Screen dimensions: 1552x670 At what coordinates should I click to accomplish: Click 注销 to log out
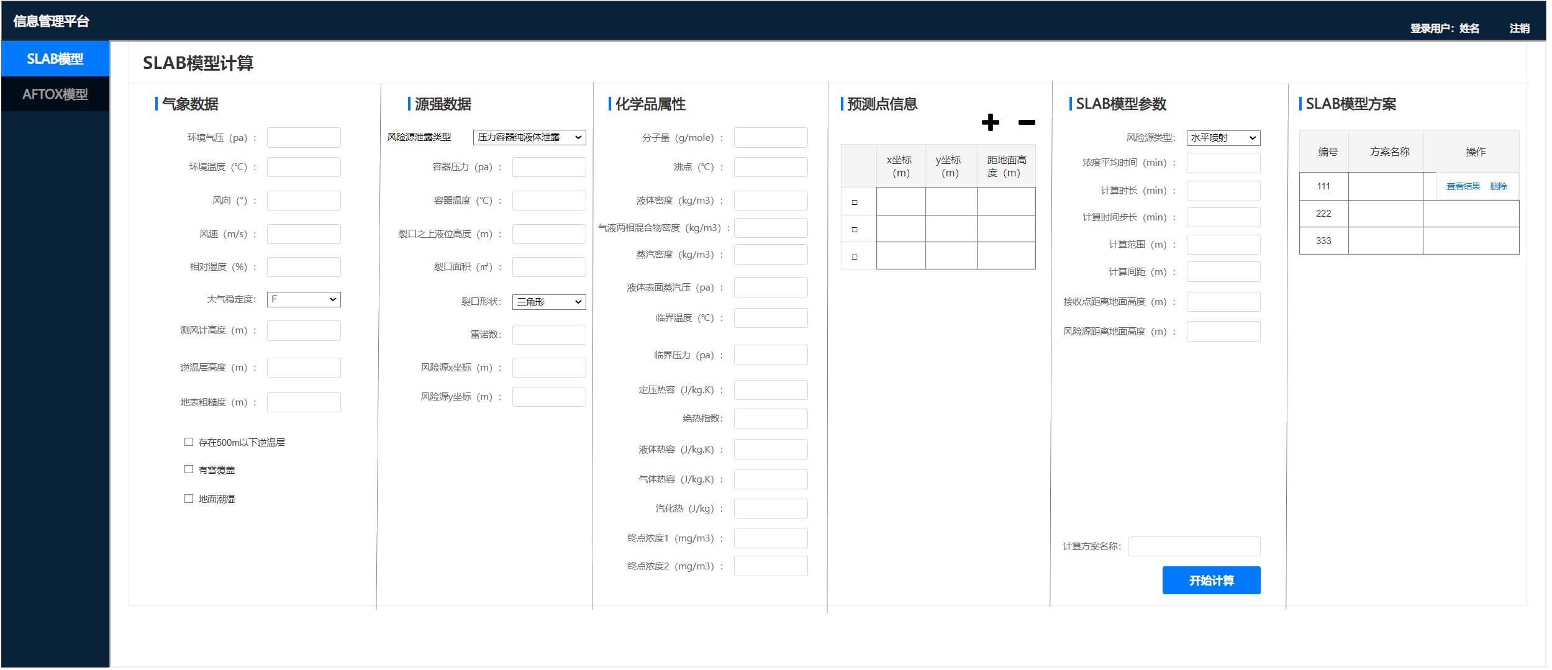click(x=1519, y=29)
